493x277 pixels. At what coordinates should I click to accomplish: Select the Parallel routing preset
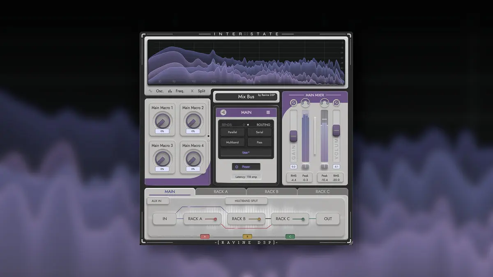(233, 132)
